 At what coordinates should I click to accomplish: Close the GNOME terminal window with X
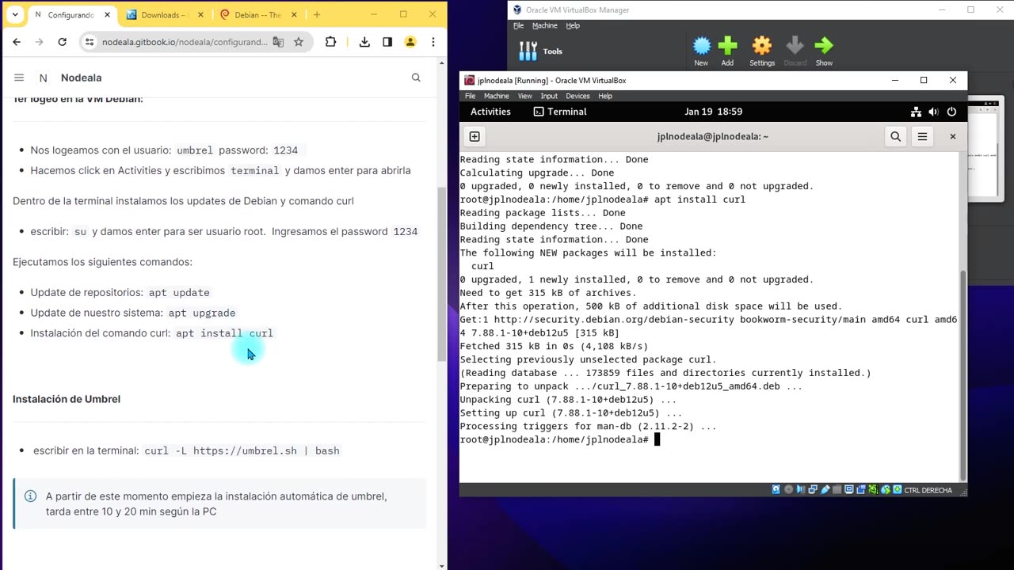tap(953, 136)
